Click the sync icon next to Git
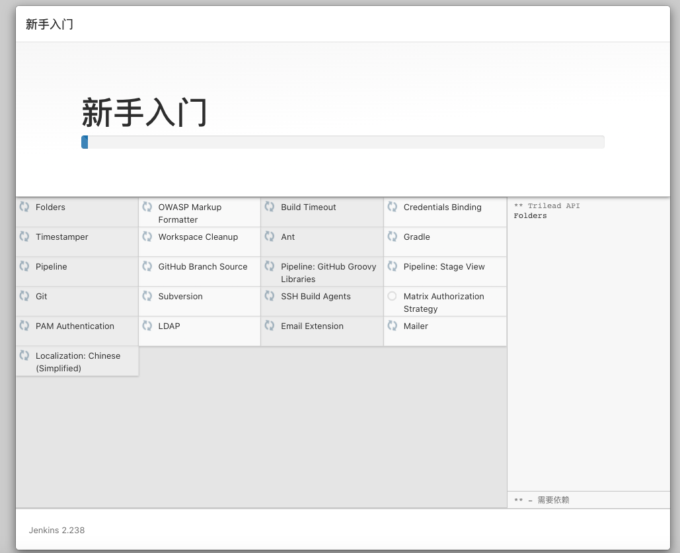The height and width of the screenshot is (553, 680). coord(24,296)
